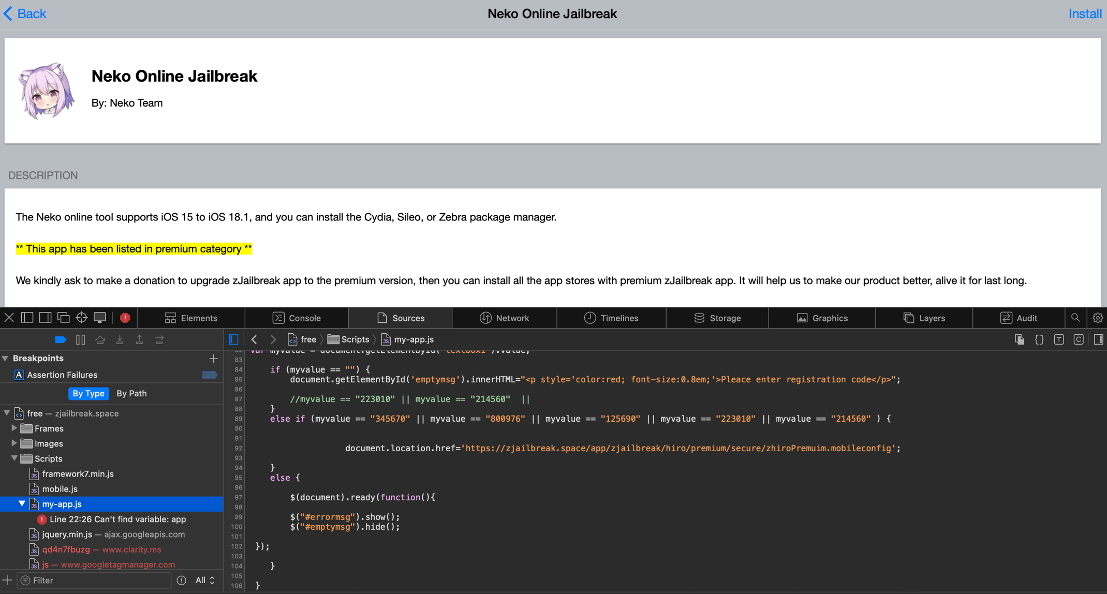Image resolution: width=1107 pixels, height=594 pixels.
Task: Open the inspector search magnifier
Action: pyautogui.click(x=1075, y=318)
